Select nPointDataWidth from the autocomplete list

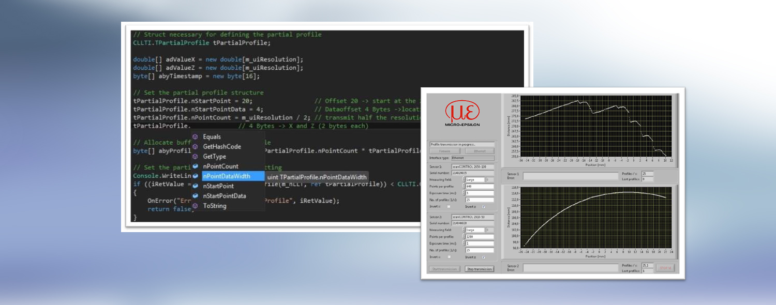coord(227,176)
